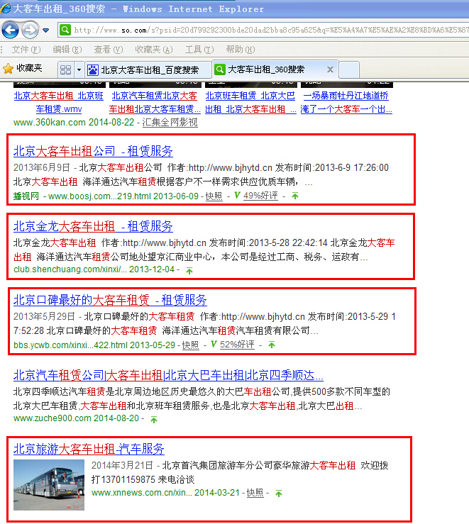Click the browser Back arrow button
This screenshot has height=524, width=469.
[x=11, y=30]
